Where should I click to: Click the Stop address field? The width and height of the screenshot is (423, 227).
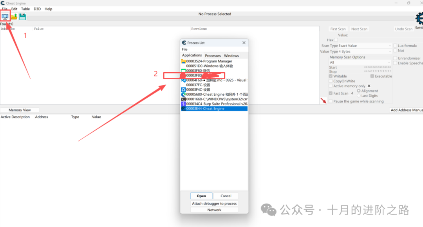click(365, 71)
